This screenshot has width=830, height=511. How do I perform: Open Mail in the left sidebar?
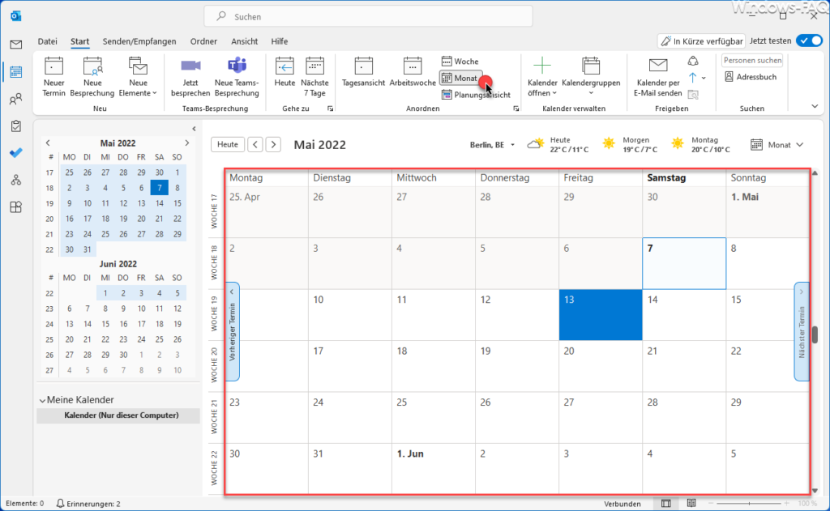(16, 45)
